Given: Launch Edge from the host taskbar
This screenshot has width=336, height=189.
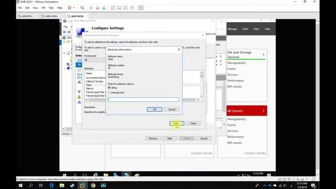Looking at the screenshot, I should point(51,185).
